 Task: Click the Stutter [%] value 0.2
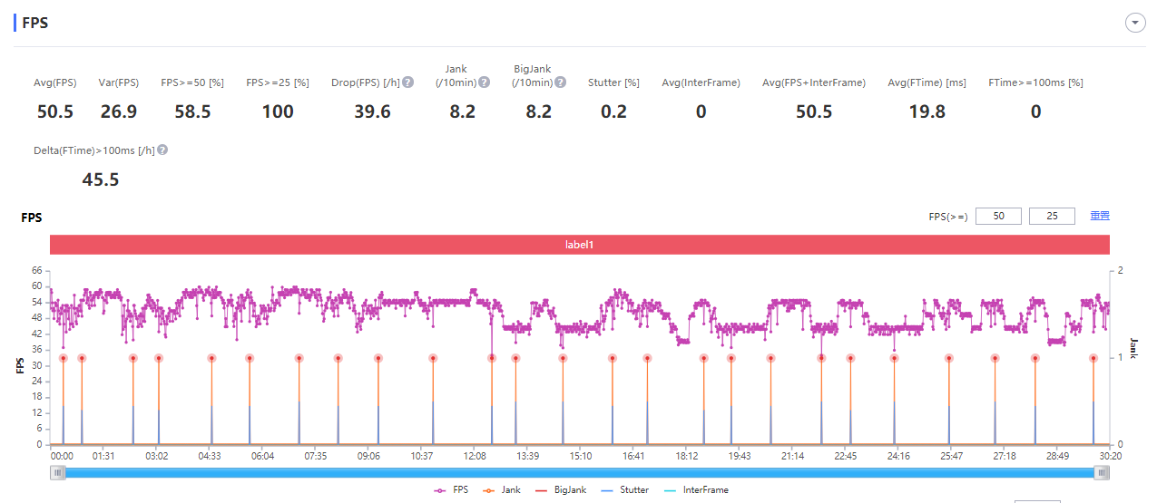(x=613, y=111)
